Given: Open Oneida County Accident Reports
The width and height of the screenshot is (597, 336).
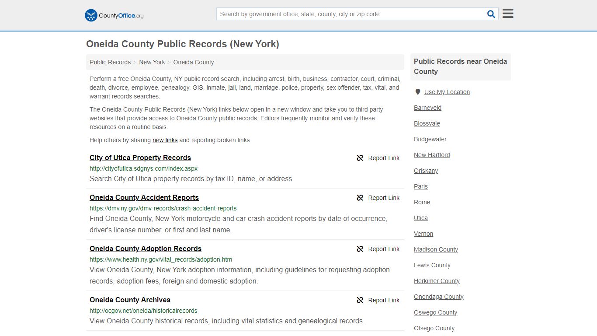Looking at the screenshot, I should [x=144, y=197].
